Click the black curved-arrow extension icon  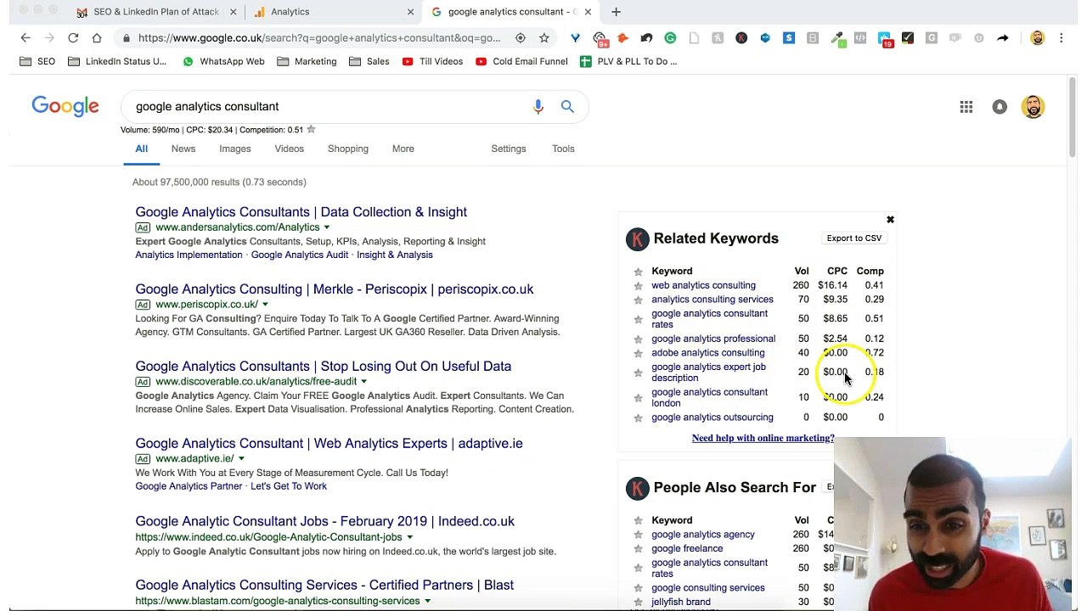pos(646,37)
